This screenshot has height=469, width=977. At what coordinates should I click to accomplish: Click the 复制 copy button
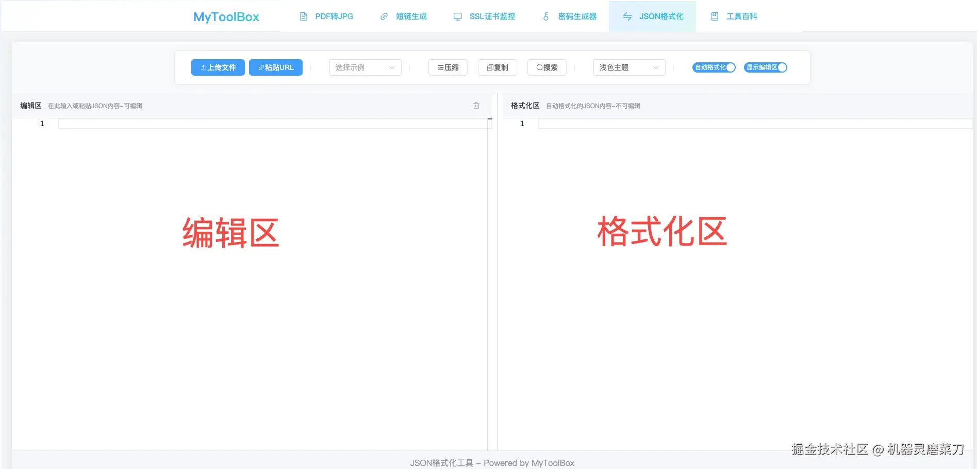click(x=498, y=67)
